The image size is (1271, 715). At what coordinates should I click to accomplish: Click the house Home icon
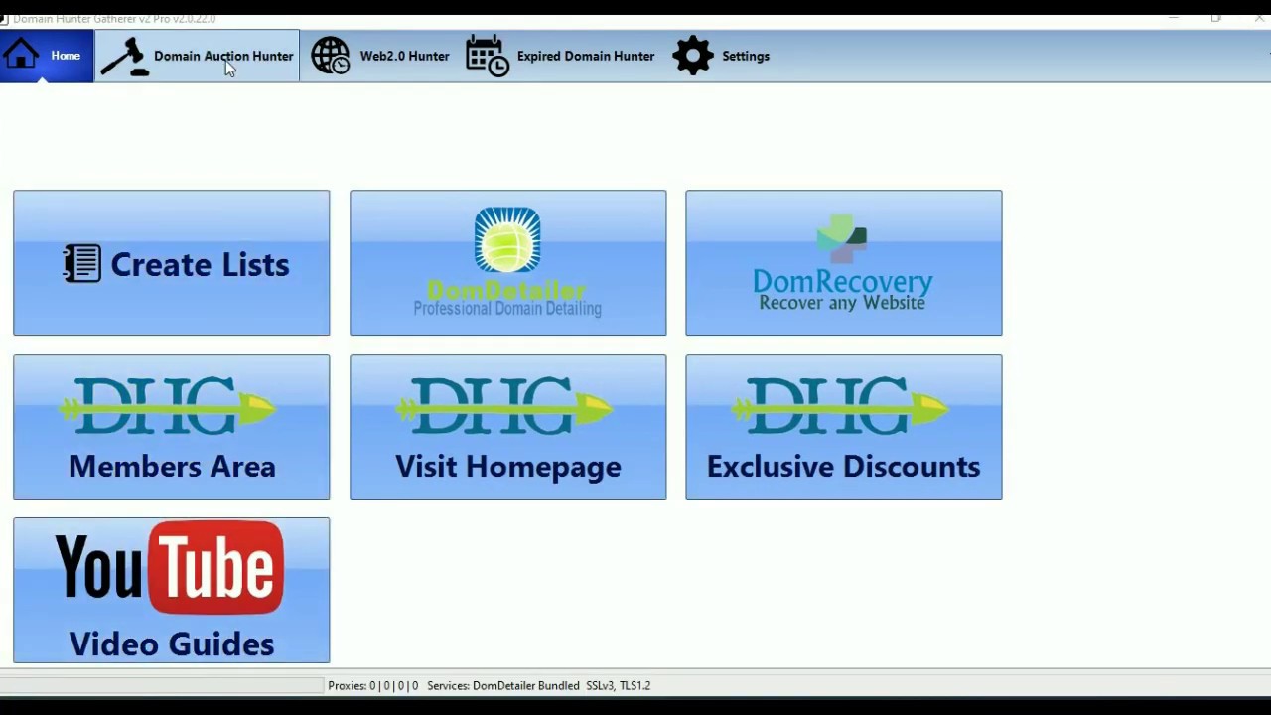(x=21, y=55)
